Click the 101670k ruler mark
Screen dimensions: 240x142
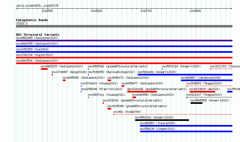point(146,11)
